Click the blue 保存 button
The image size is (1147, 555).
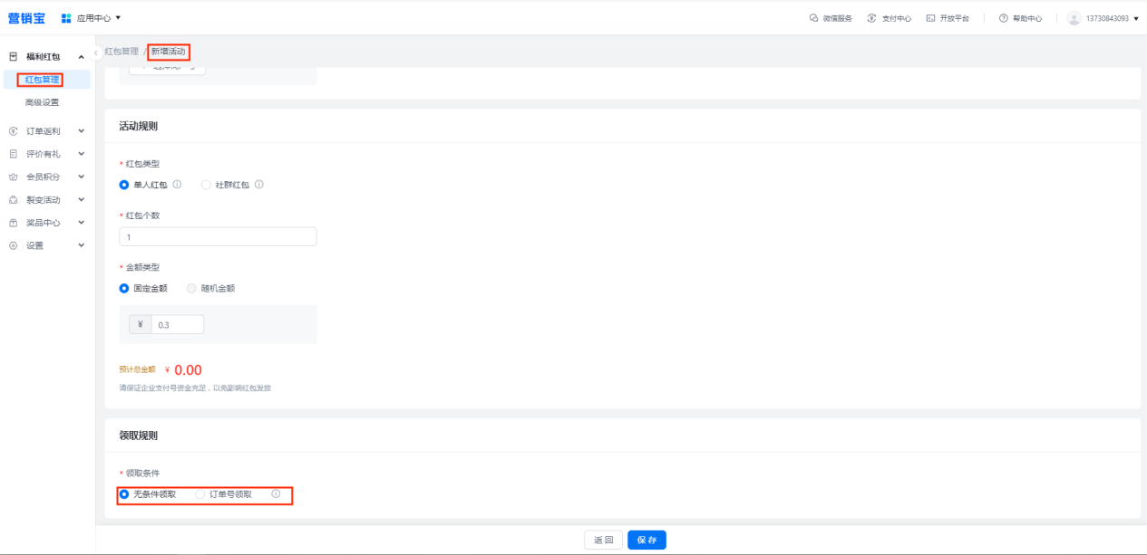[x=646, y=541]
